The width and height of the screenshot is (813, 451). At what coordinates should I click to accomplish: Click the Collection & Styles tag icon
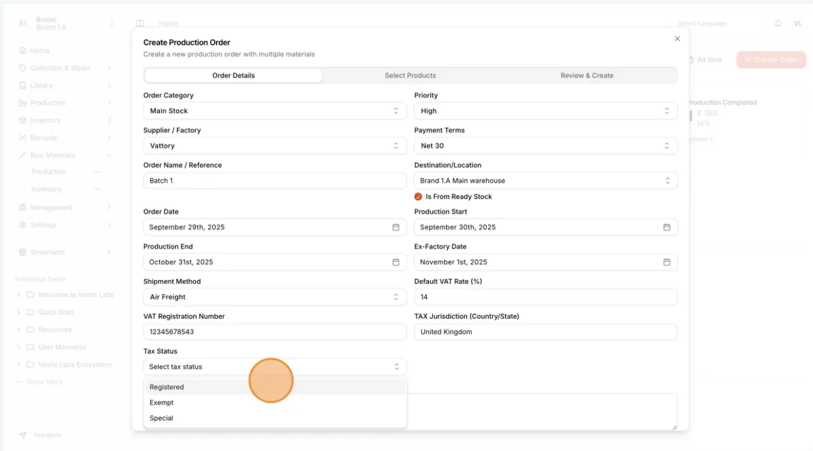(x=23, y=68)
